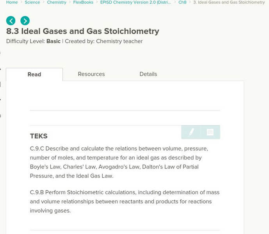Click the C.9.C standard paragraph
Viewport: 269px width, 234px height.
click(x=119, y=162)
